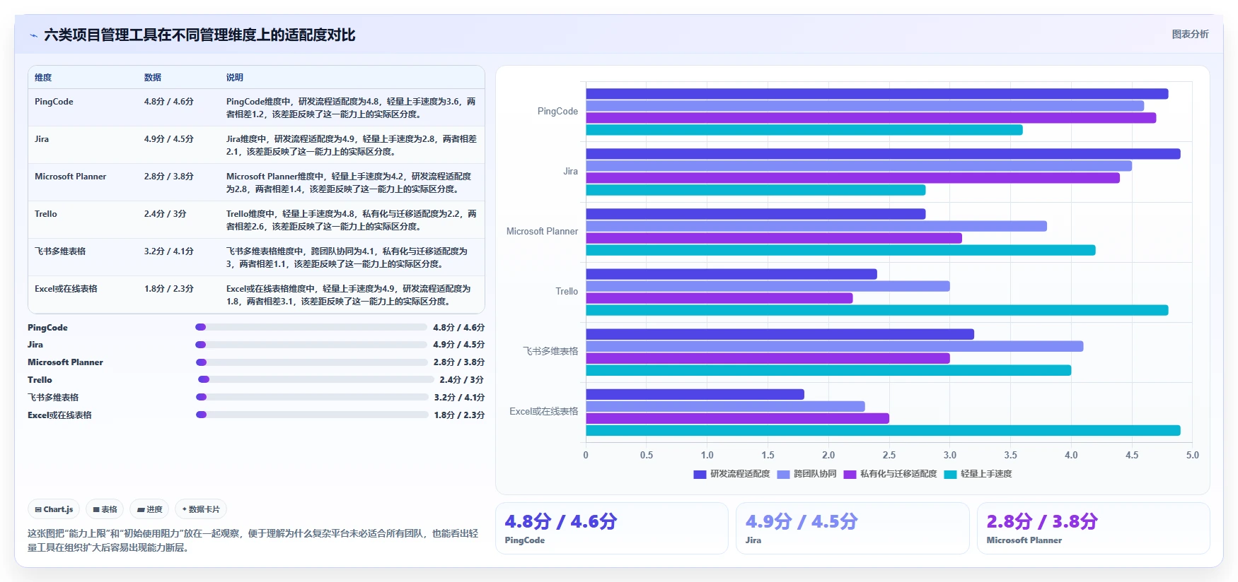Toggle 轻量上手速度 legend swatch
This screenshot has height=582, width=1238.
[x=950, y=475]
